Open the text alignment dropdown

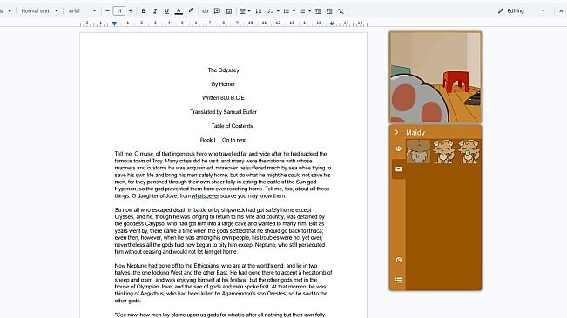(245, 11)
